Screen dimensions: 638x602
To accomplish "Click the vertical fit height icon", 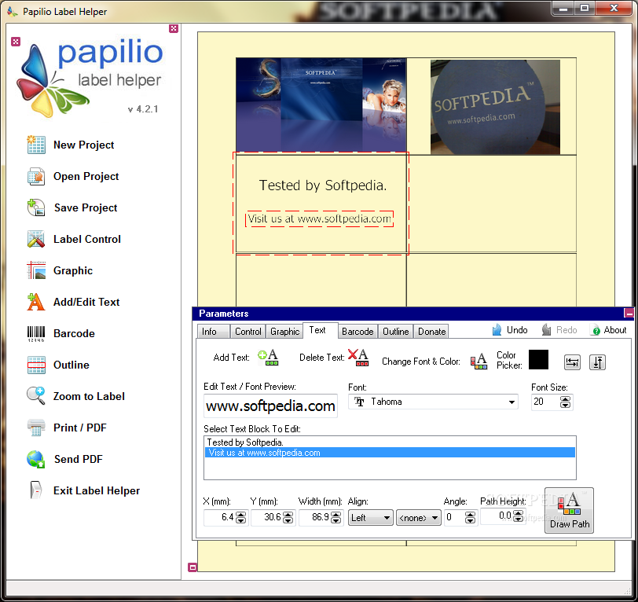I will (x=598, y=362).
